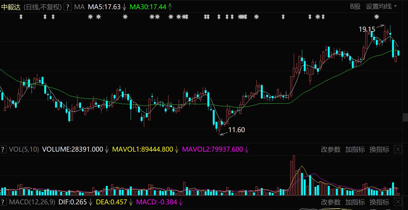Click 换指标 in the MACD panel
This screenshot has height=210, width=408.
coord(379,202)
